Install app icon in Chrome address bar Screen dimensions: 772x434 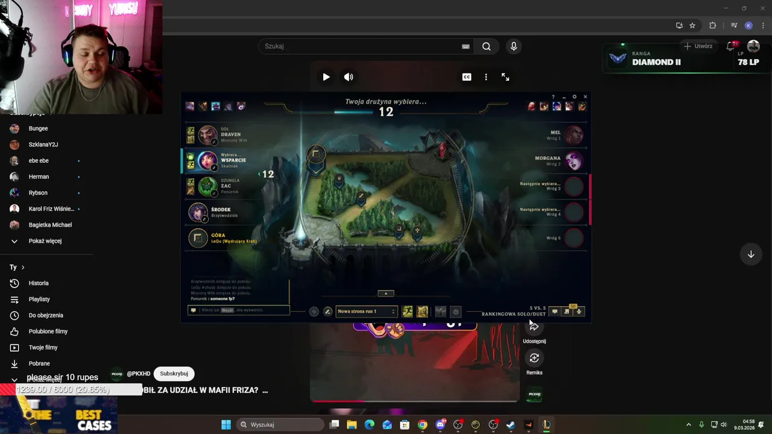coord(679,25)
